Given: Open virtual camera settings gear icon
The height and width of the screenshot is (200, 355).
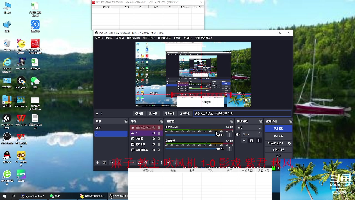Looking at the screenshot, I should coord(289,143).
